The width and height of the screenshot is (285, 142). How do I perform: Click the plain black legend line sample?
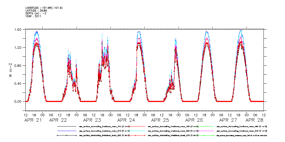(x=67, y=126)
